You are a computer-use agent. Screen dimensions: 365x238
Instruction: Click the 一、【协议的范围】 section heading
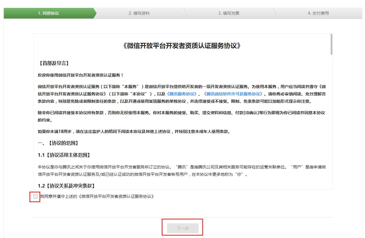[x=58, y=143]
